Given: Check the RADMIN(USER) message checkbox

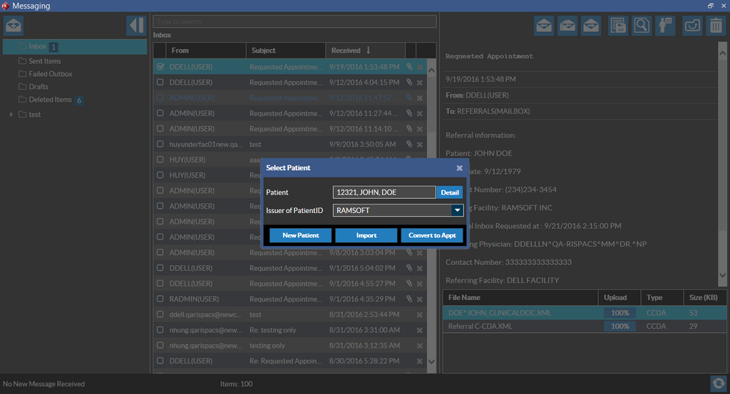Looking at the screenshot, I should 160,299.
